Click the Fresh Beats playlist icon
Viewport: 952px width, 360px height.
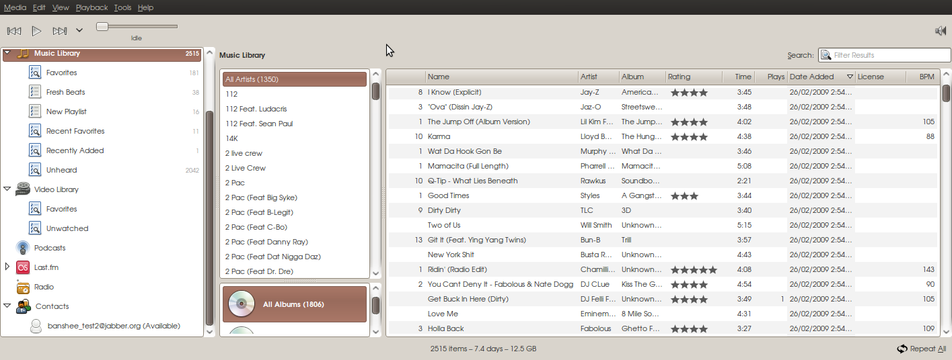click(x=35, y=92)
